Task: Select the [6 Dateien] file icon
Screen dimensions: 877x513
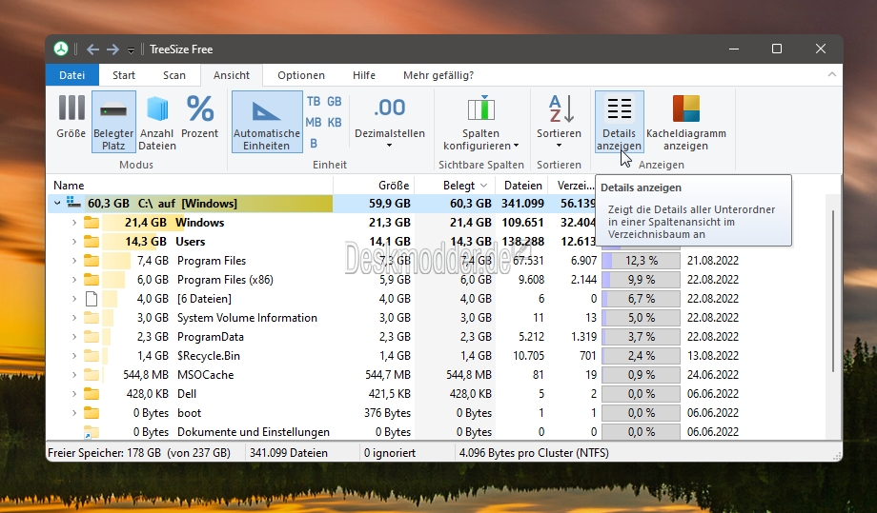Action: point(92,299)
